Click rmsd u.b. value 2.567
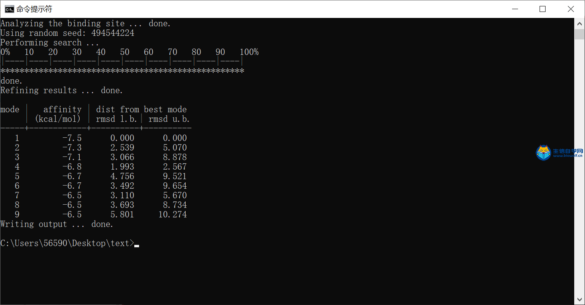Screen dimensions: 585x305 tap(175, 167)
